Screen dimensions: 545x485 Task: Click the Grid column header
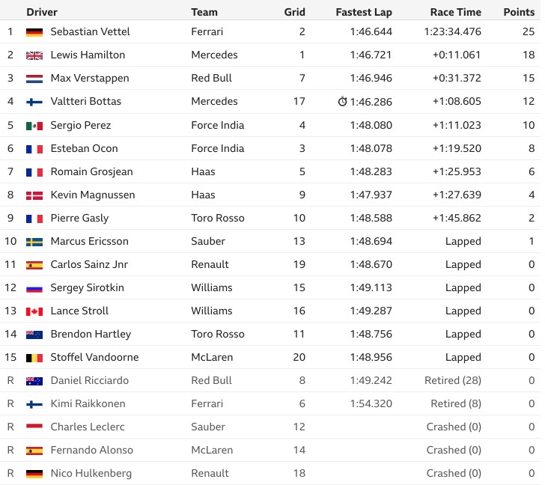click(x=295, y=12)
